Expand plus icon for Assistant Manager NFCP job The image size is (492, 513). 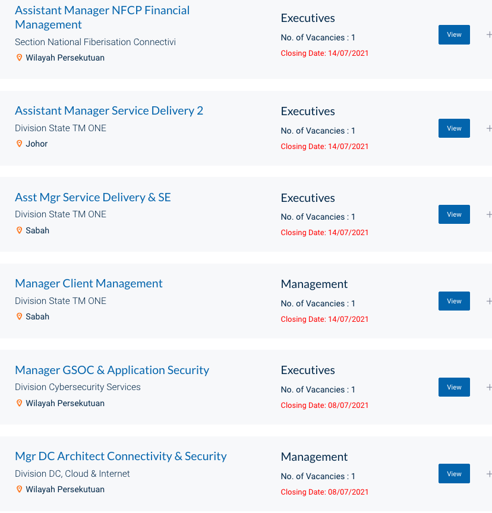click(x=488, y=35)
